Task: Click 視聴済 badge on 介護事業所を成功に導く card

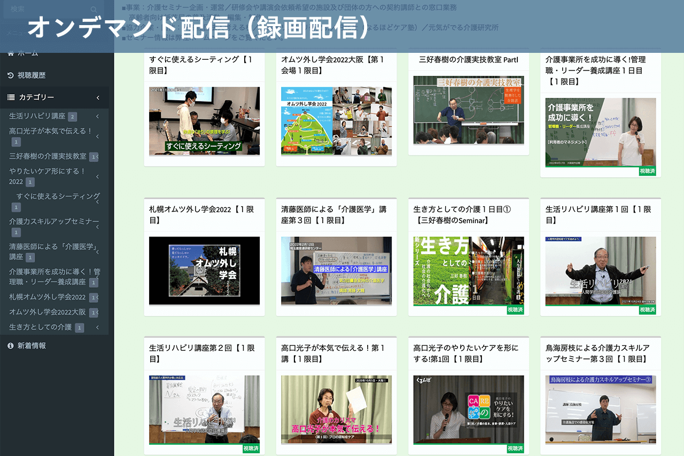Action: (x=648, y=171)
